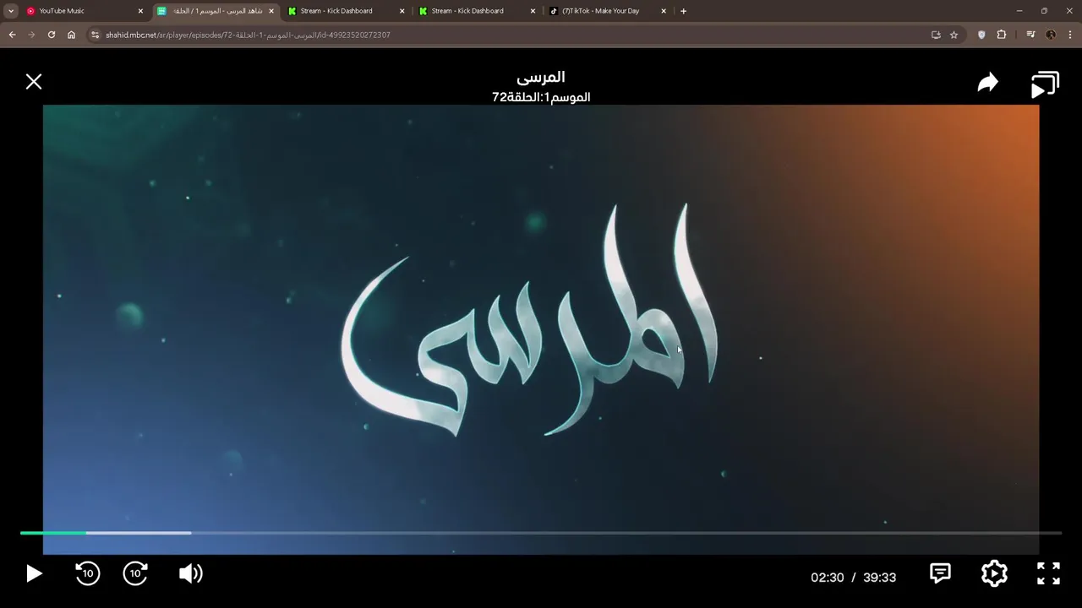1082x608 pixels.
Task: Open video quality settings gear
Action: pyautogui.click(x=994, y=573)
